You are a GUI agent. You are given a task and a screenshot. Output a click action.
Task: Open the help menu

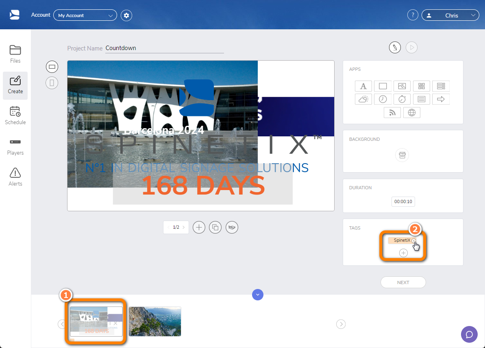point(413,15)
